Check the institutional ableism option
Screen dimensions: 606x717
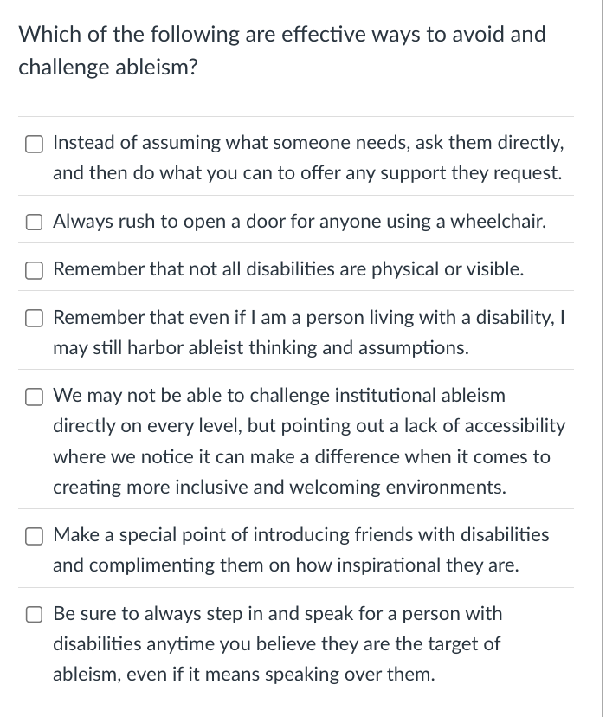coord(35,397)
